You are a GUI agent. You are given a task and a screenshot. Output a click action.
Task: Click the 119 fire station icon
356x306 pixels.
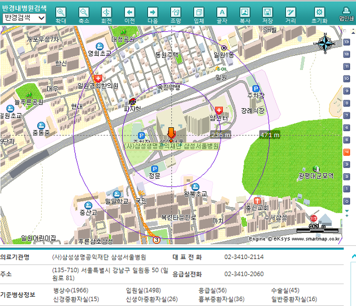313,219
